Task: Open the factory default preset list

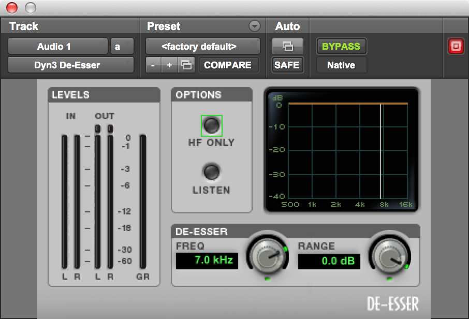Action: (x=203, y=47)
